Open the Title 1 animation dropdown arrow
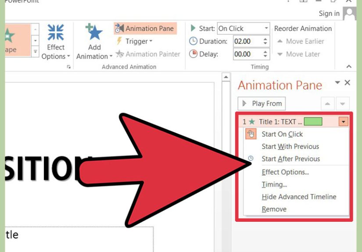This screenshot has height=252, width=362. coord(343,121)
